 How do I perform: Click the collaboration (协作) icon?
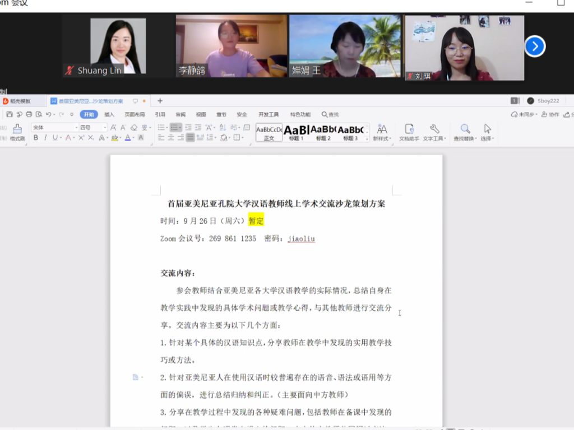coord(550,114)
